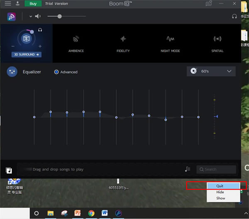Screen dimensions: 249x219
Task: Open the hamburger menu
Action: [x=7, y=4]
